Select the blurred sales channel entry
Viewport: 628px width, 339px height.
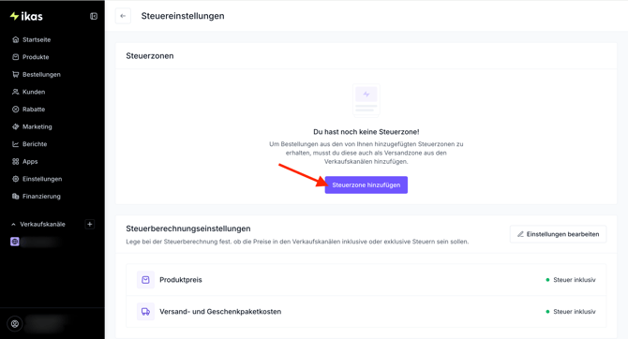pyautogui.click(x=36, y=242)
